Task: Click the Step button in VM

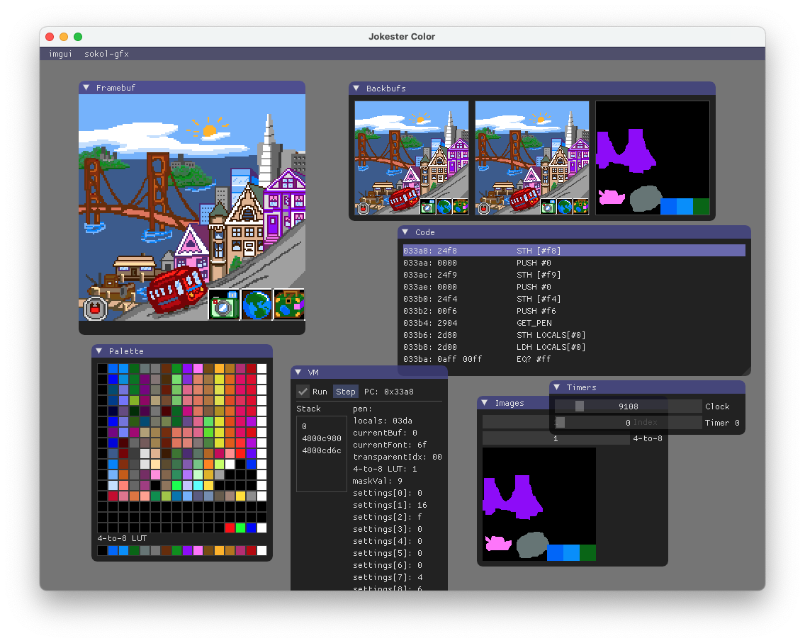Action: [346, 392]
